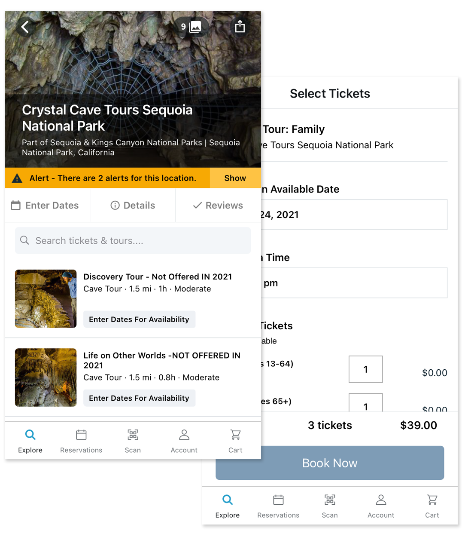Switch to the Details tab

pyautogui.click(x=133, y=206)
